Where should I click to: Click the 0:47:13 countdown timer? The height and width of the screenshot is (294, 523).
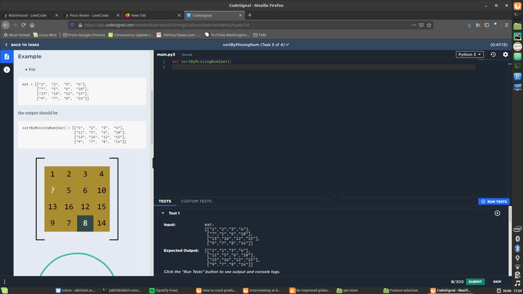click(x=498, y=44)
